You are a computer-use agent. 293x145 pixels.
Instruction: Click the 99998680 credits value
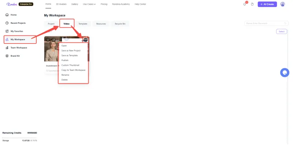[x=32, y=133]
